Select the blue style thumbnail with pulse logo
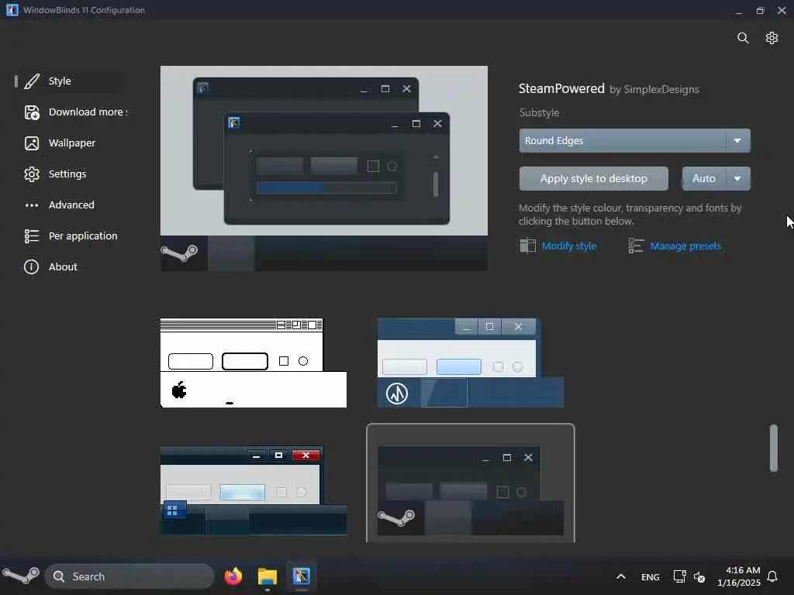The width and height of the screenshot is (794, 595). (x=471, y=363)
